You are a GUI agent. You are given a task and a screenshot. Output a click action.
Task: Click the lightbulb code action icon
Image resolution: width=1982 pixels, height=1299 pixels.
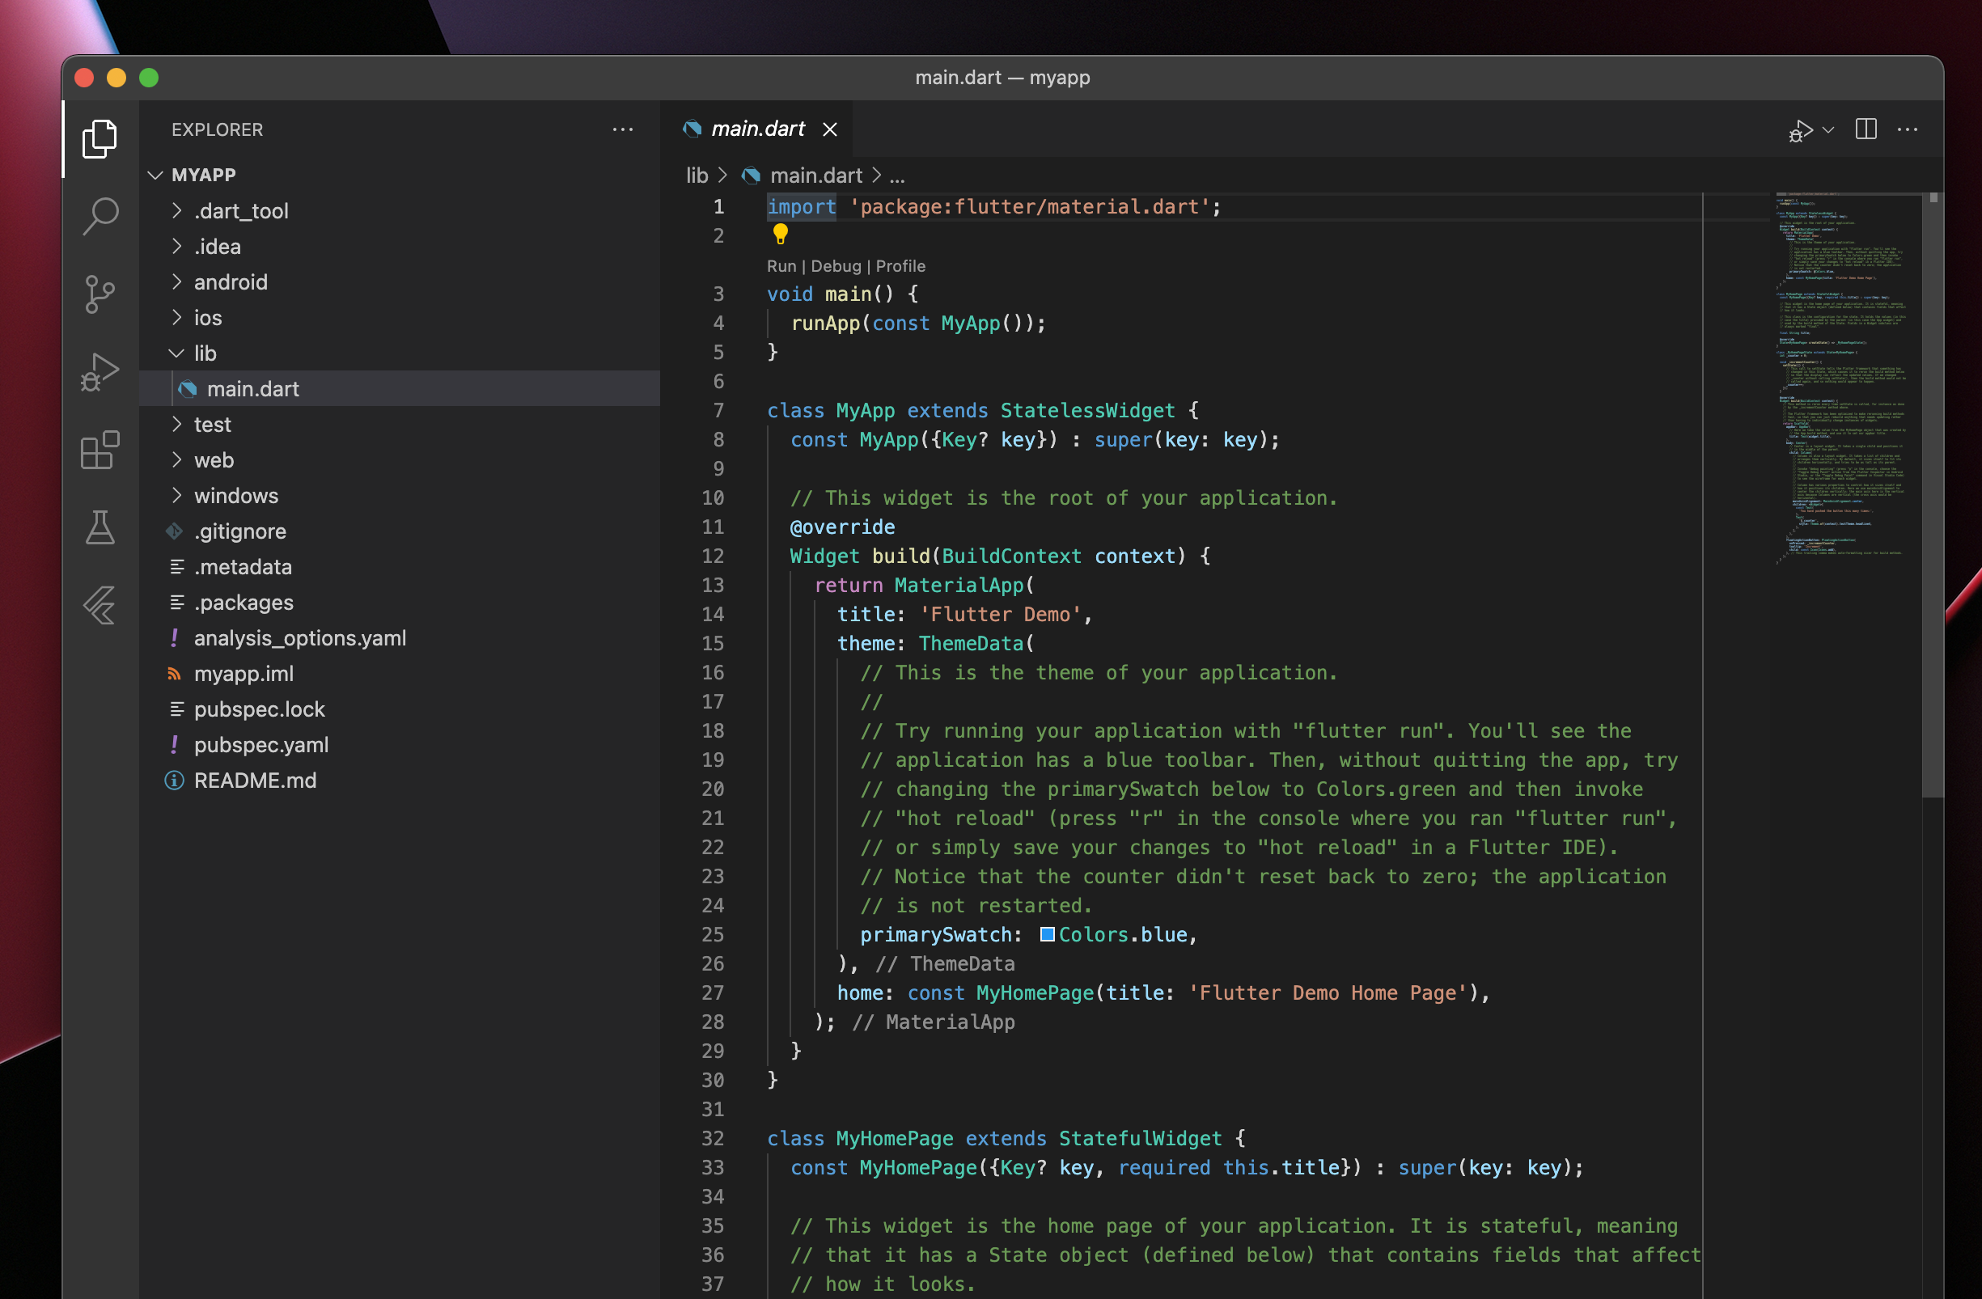click(x=780, y=234)
